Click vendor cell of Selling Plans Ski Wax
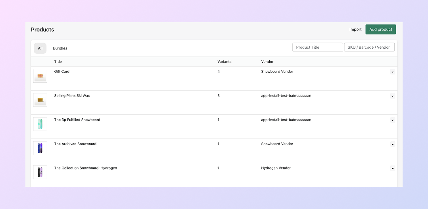This screenshot has height=209, width=428. tap(286, 96)
